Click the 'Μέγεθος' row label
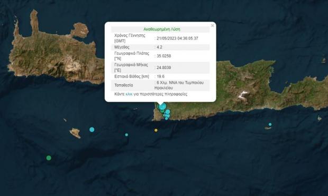 (x=122, y=47)
